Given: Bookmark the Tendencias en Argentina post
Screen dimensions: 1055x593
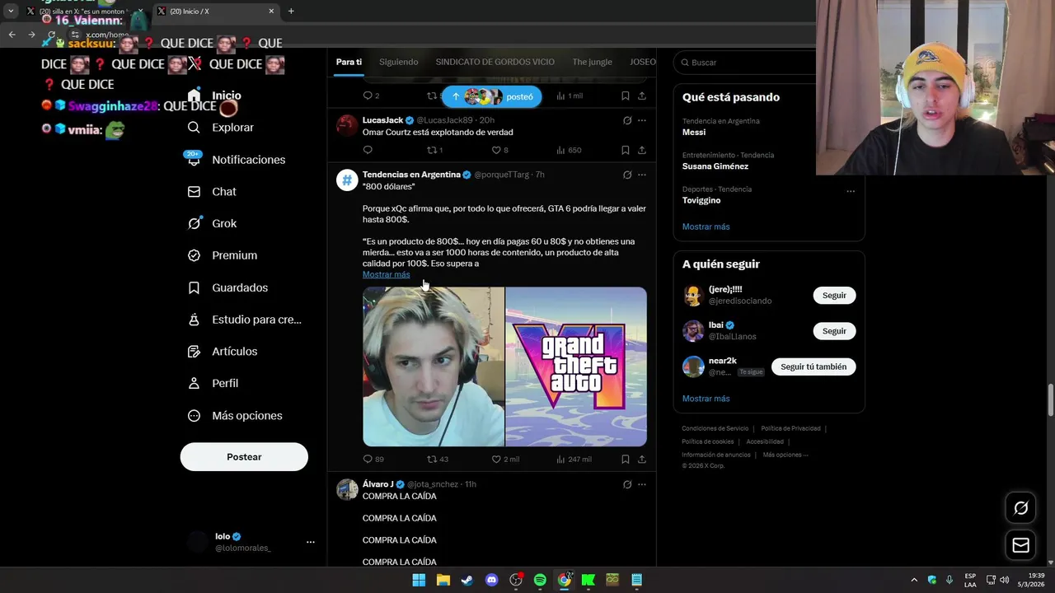Looking at the screenshot, I should click(x=626, y=459).
